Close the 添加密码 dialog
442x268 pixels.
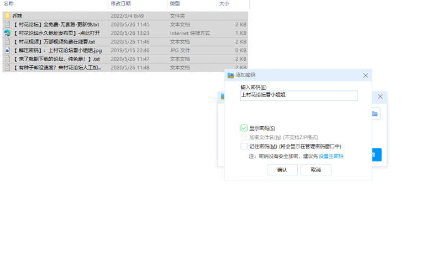(365, 75)
